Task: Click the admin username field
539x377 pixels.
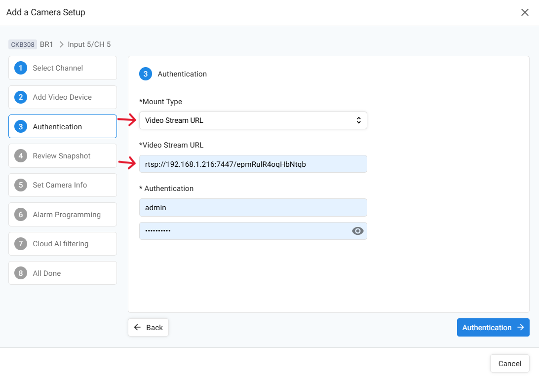Action: pyautogui.click(x=253, y=208)
